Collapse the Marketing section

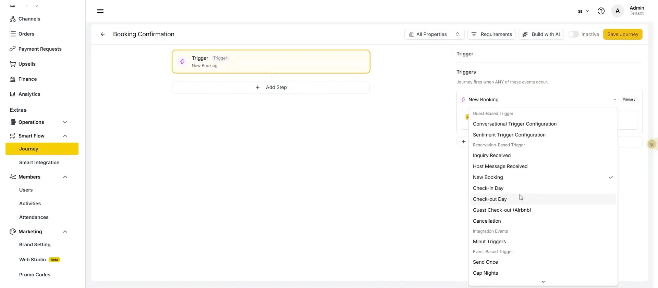click(65, 232)
